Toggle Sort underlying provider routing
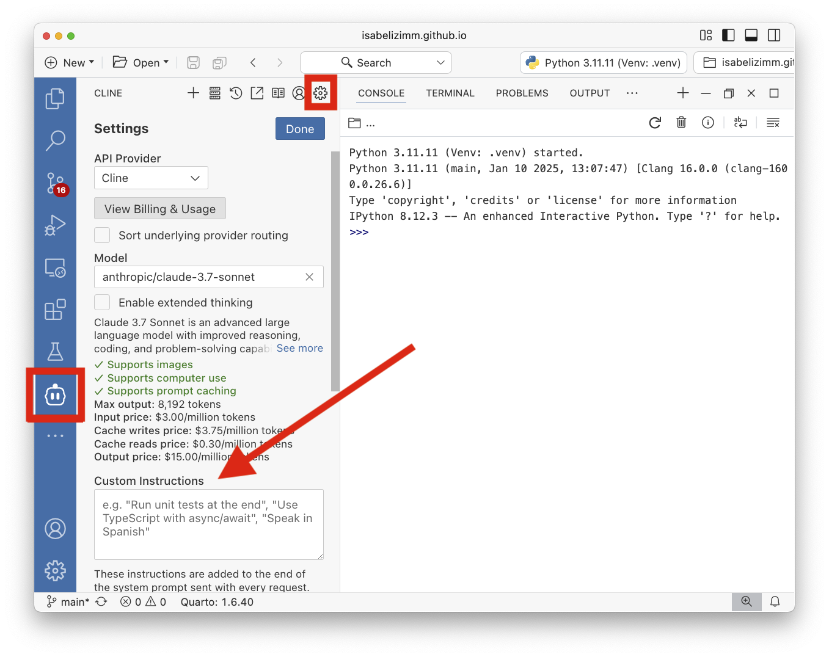829x657 pixels. [x=103, y=236]
